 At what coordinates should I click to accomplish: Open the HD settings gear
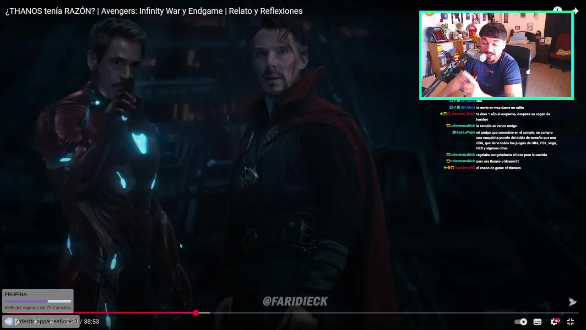tap(555, 322)
